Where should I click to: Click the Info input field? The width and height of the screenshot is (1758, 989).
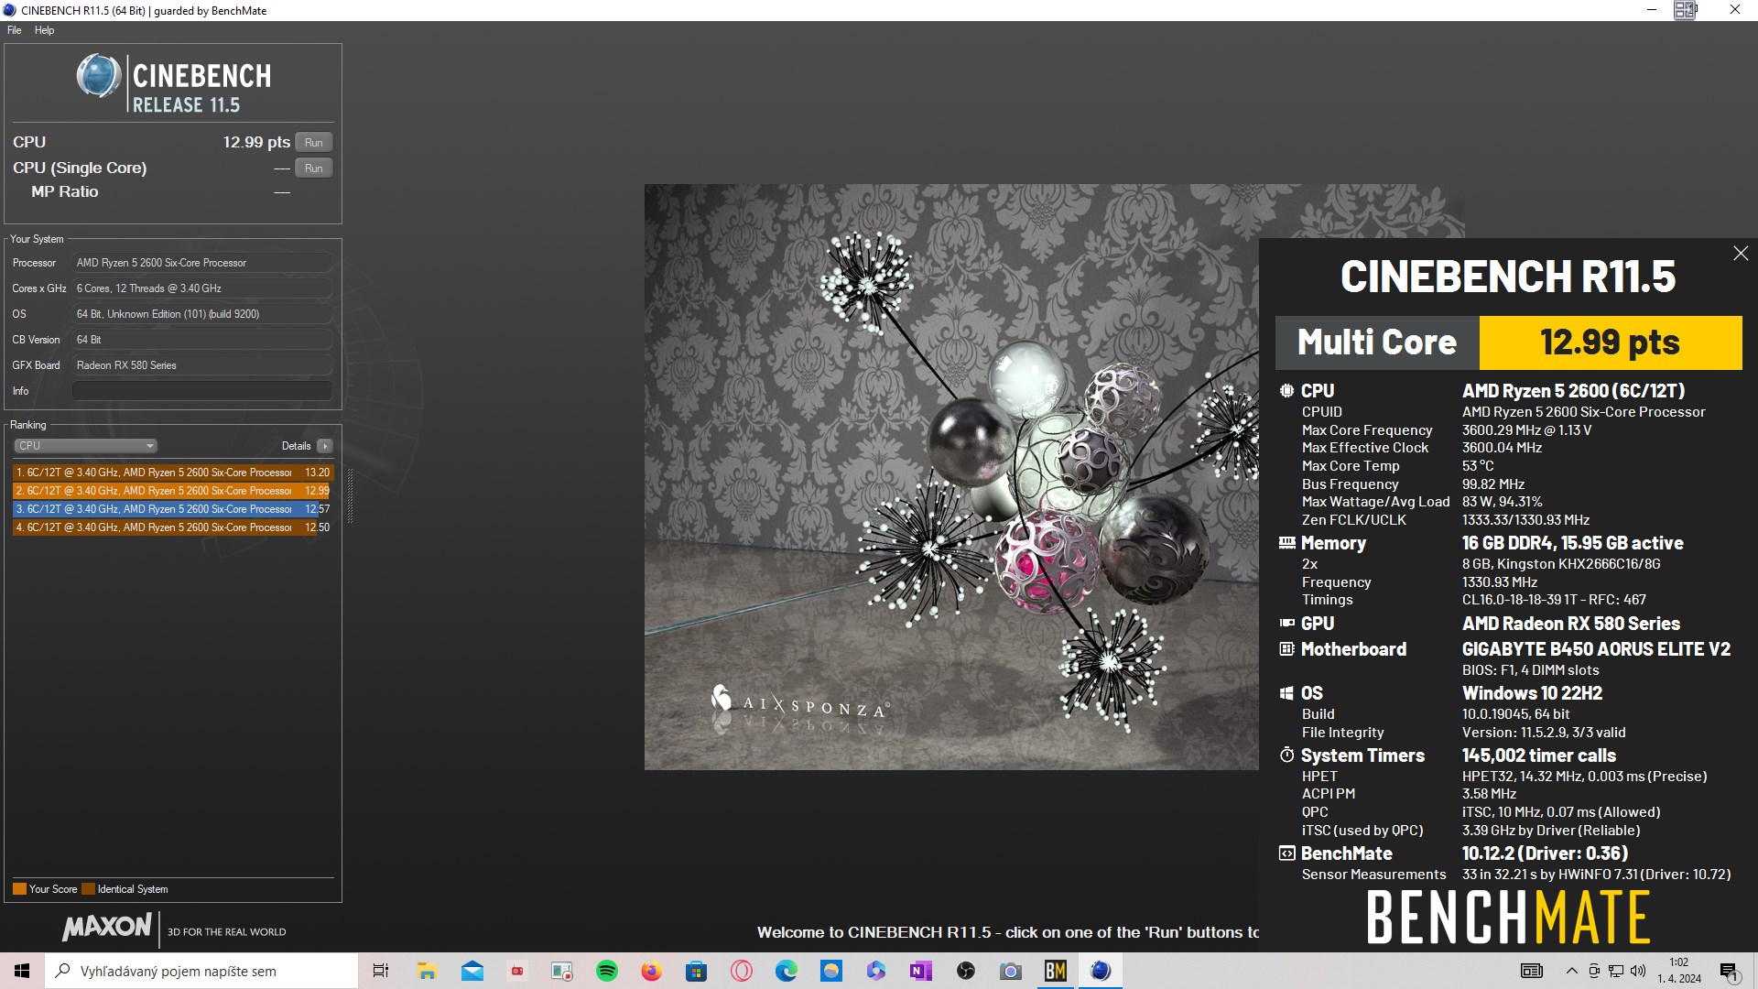tap(201, 391)
